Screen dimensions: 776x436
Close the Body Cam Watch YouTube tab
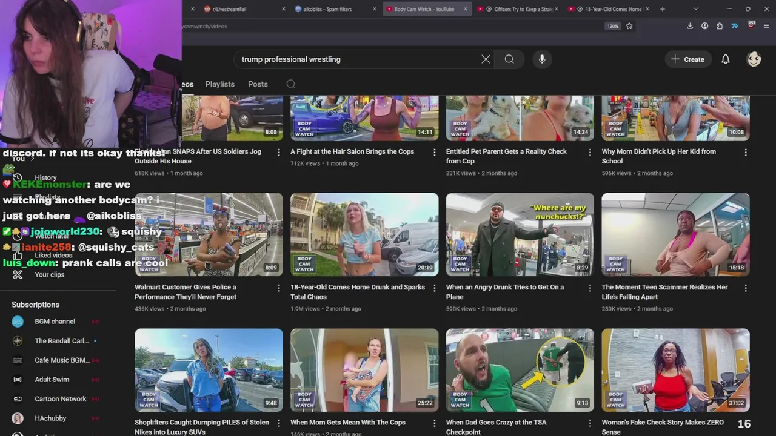tap(466, 9)
